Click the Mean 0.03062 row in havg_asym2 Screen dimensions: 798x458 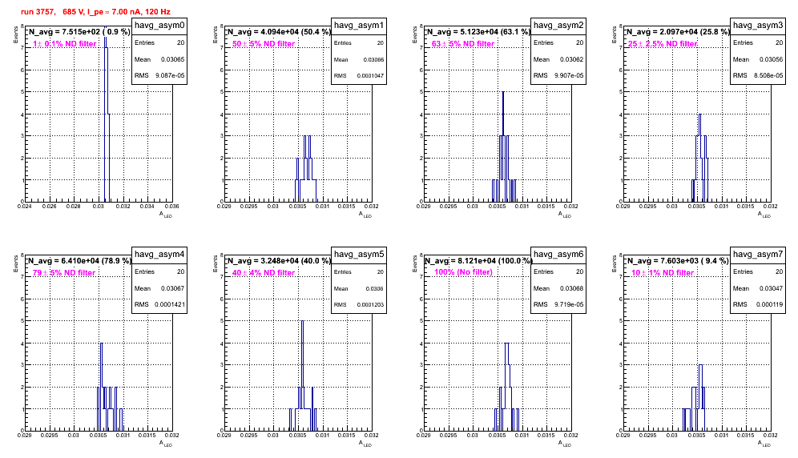pyautogui.click(x=558, y=59)
